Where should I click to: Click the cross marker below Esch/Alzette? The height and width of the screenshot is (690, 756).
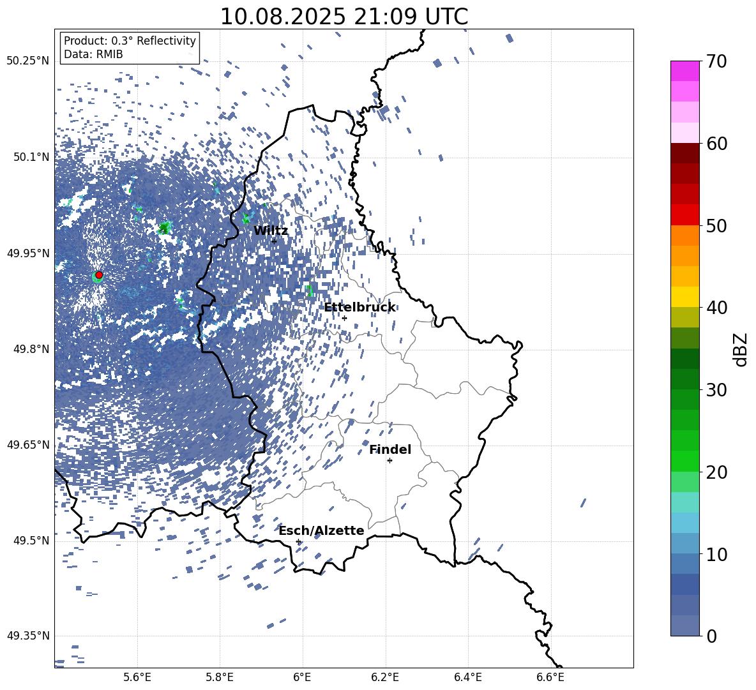pyautogui.click(x=298, y=541)
